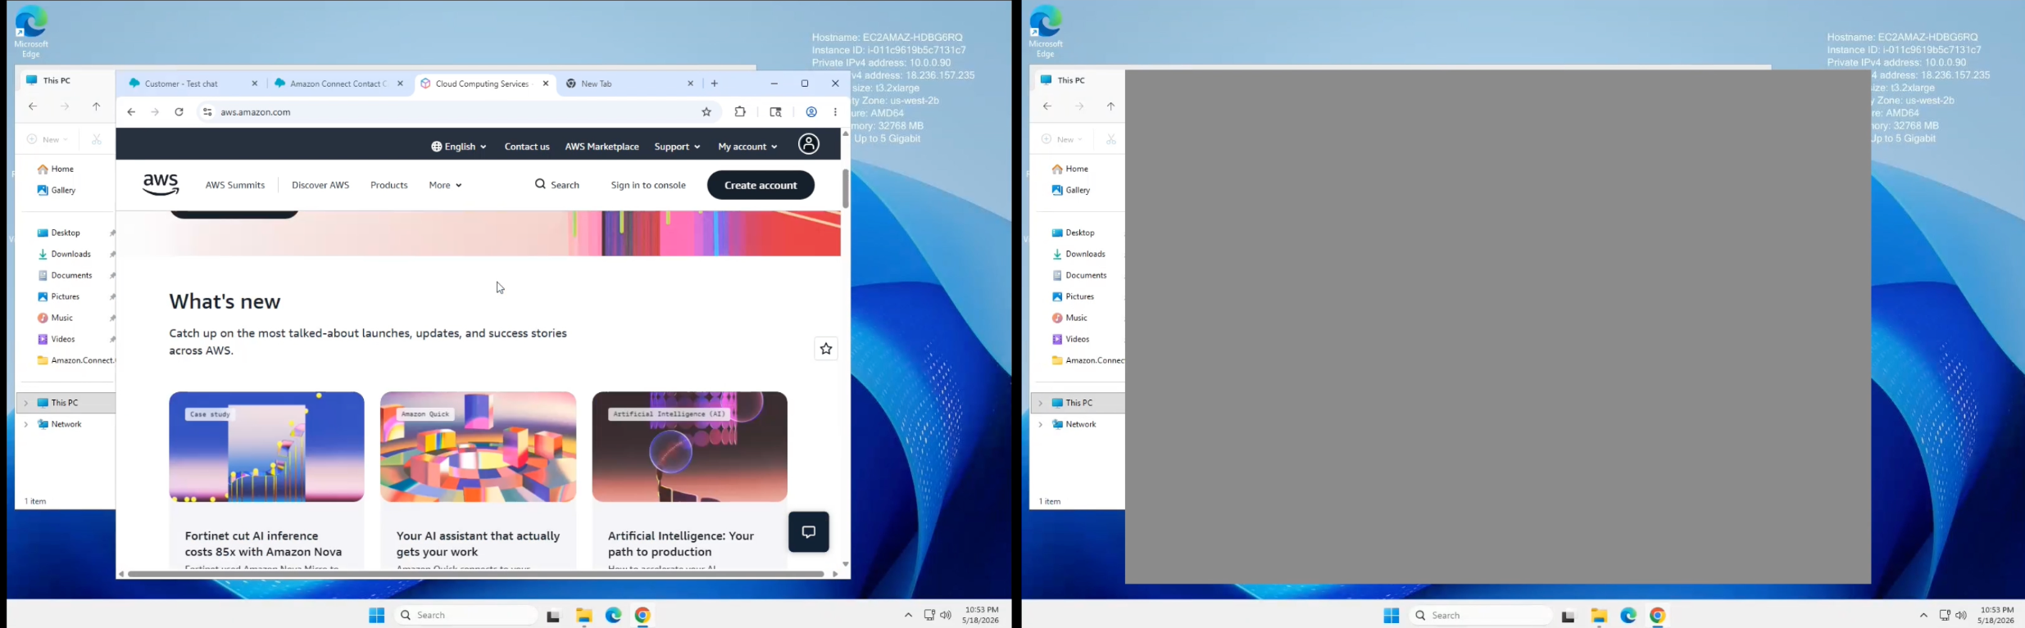Show hidden tray icons on the left taskbar

tap(908, 615)
